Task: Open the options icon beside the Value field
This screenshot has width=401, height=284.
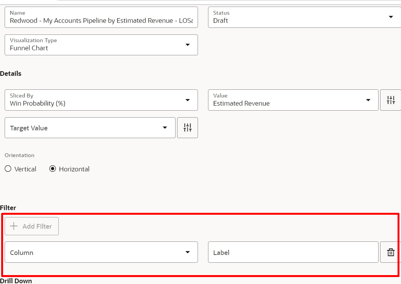Action: (x=391, y=100)
